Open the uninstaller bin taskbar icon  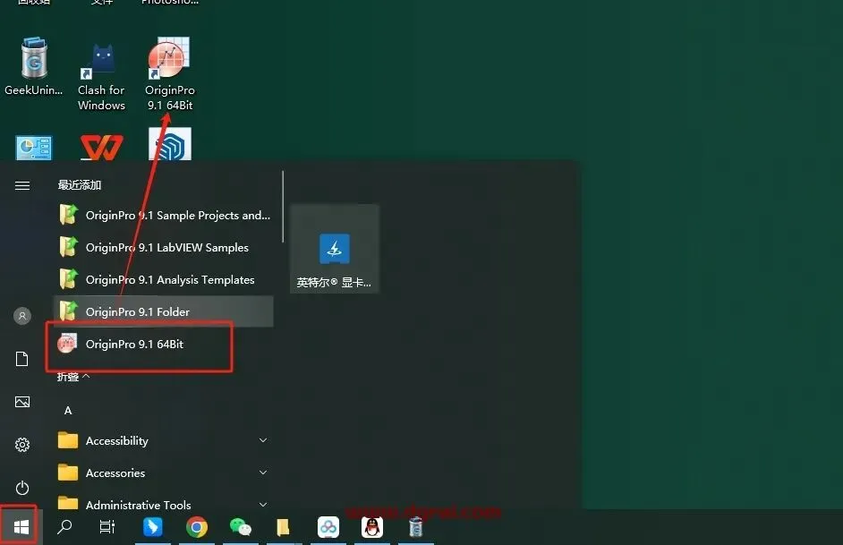click(x=415, y=527)
